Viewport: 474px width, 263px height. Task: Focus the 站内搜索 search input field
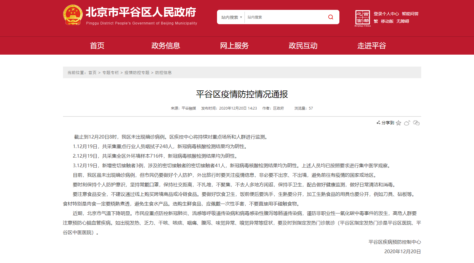pos(284,17)
